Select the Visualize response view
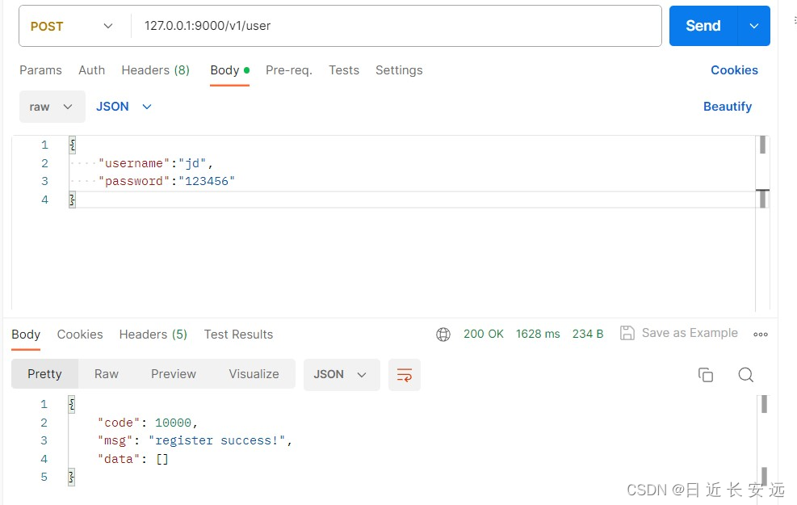Screen dimensions: 797x505 254,374
